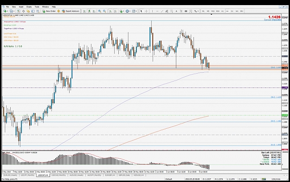Select the Trendline tool
Viewport: 290px width, 182px height.
[162, 11]
